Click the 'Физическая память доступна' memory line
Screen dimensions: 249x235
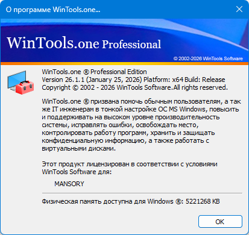coord(131,201)
